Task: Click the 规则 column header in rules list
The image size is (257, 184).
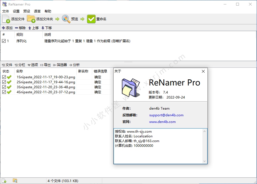Action: pyautogui.click(x=28, y=34)
